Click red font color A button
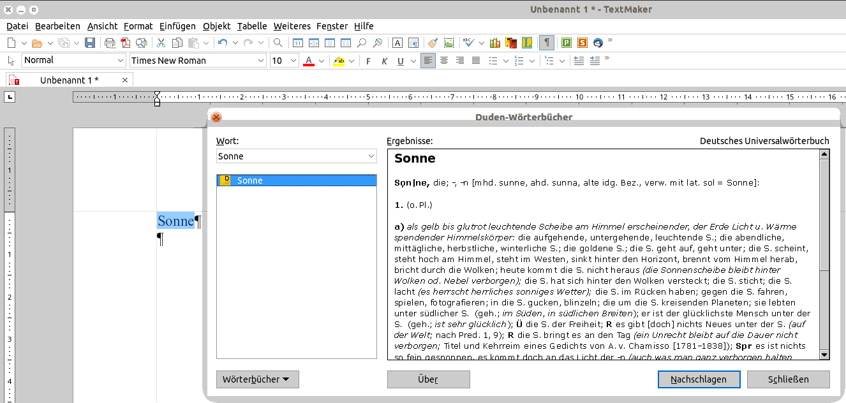846x403 pixels. 309,61
